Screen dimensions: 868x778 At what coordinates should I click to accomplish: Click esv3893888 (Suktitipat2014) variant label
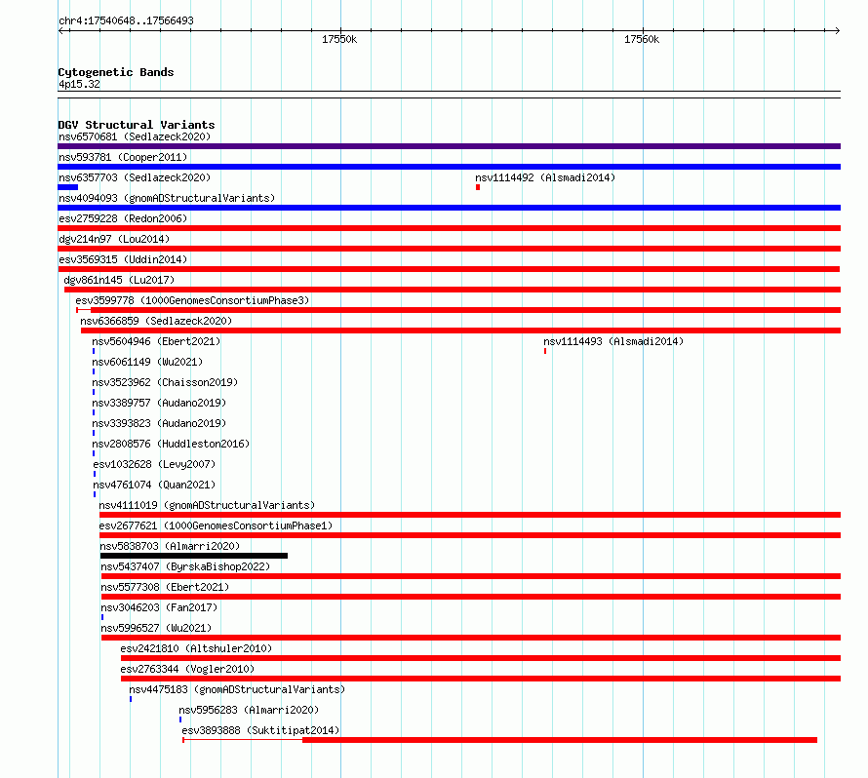(260, 730)
